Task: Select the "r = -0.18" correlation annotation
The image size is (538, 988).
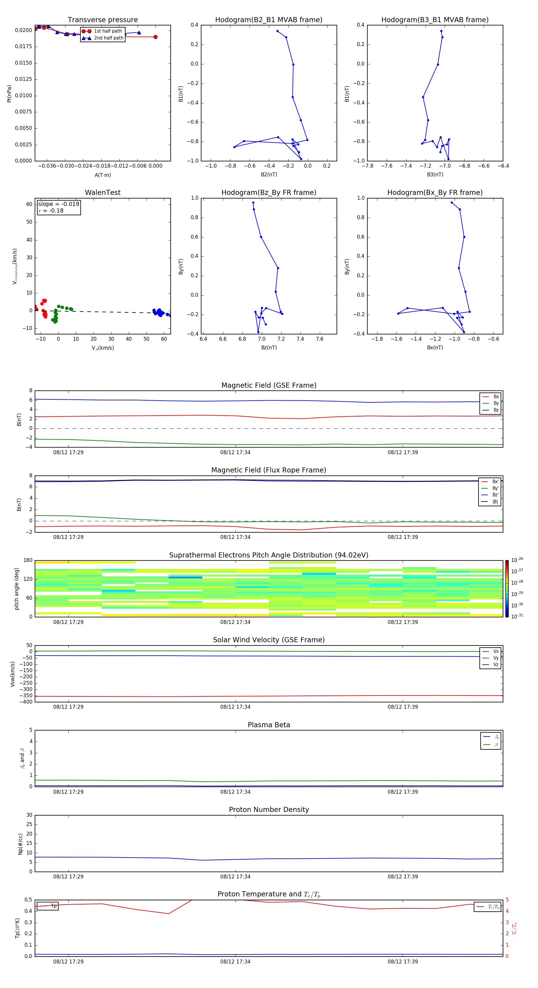Action: click(x=51, y=210)
